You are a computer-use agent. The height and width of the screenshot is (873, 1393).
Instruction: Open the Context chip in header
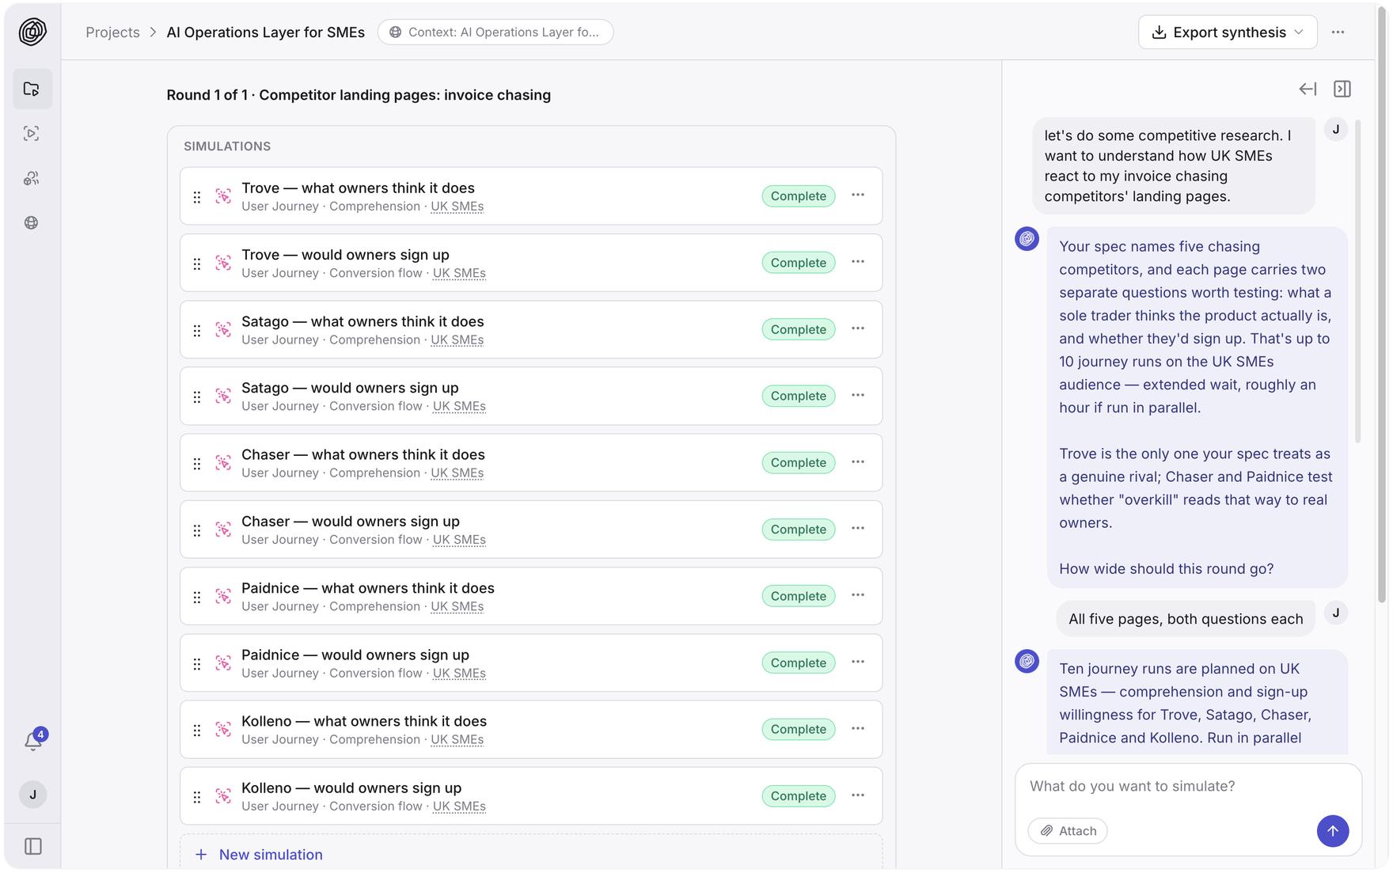495,32
